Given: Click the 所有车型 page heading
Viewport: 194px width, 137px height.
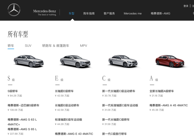Looking at the screenshot, I should (18, 34).
